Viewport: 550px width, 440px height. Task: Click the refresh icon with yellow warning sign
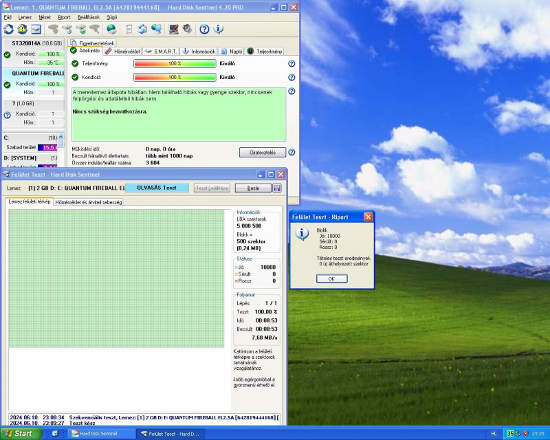pyautogui.click(x=23, y=29)
